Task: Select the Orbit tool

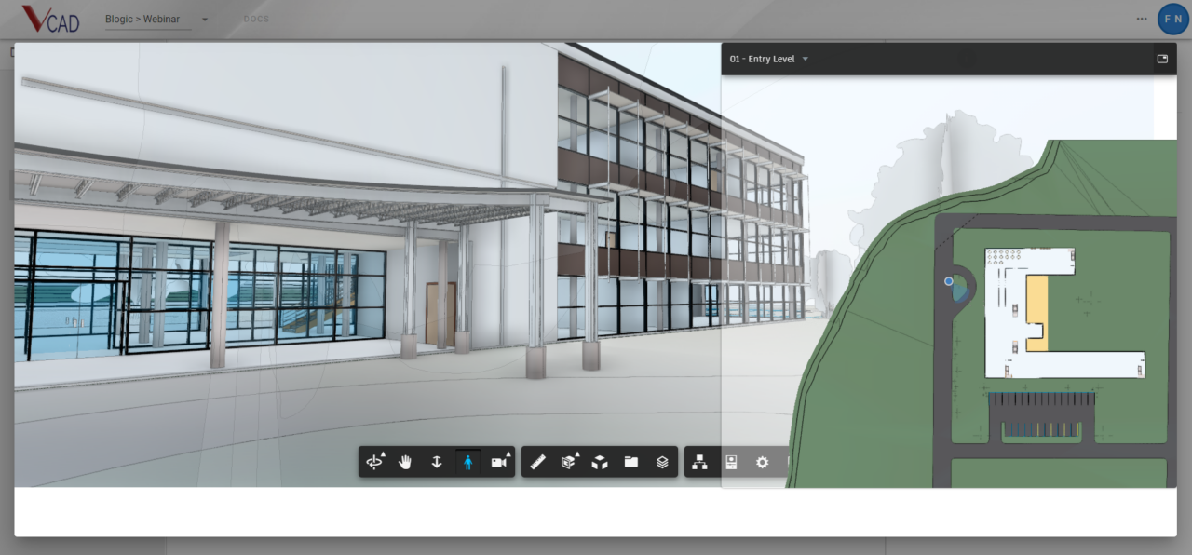Action: pyautogui.click(x=375, y=461)
